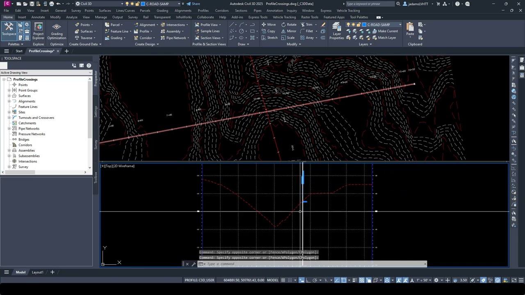Open Layer Properties manager
525x295 pixels.
coord(336,31)
